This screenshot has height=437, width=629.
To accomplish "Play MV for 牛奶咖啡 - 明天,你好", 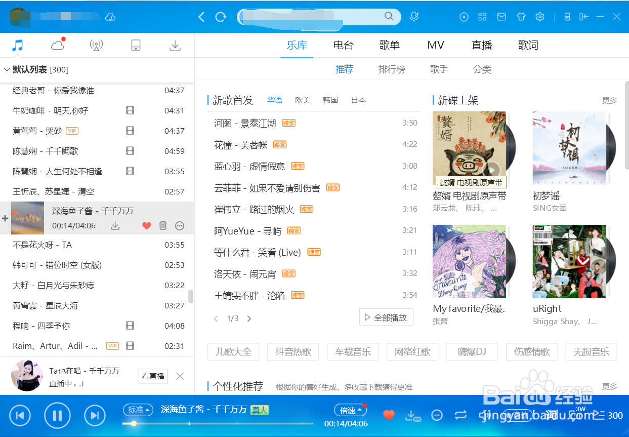I will pyautogui.click(x=130, y=110).
